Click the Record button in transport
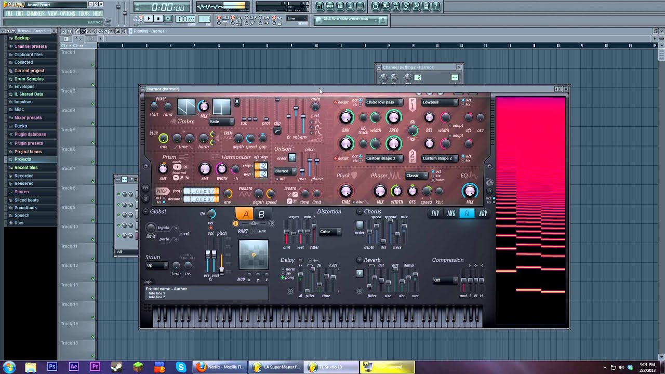The image size is (665, 374). click(x=168, y=19)
